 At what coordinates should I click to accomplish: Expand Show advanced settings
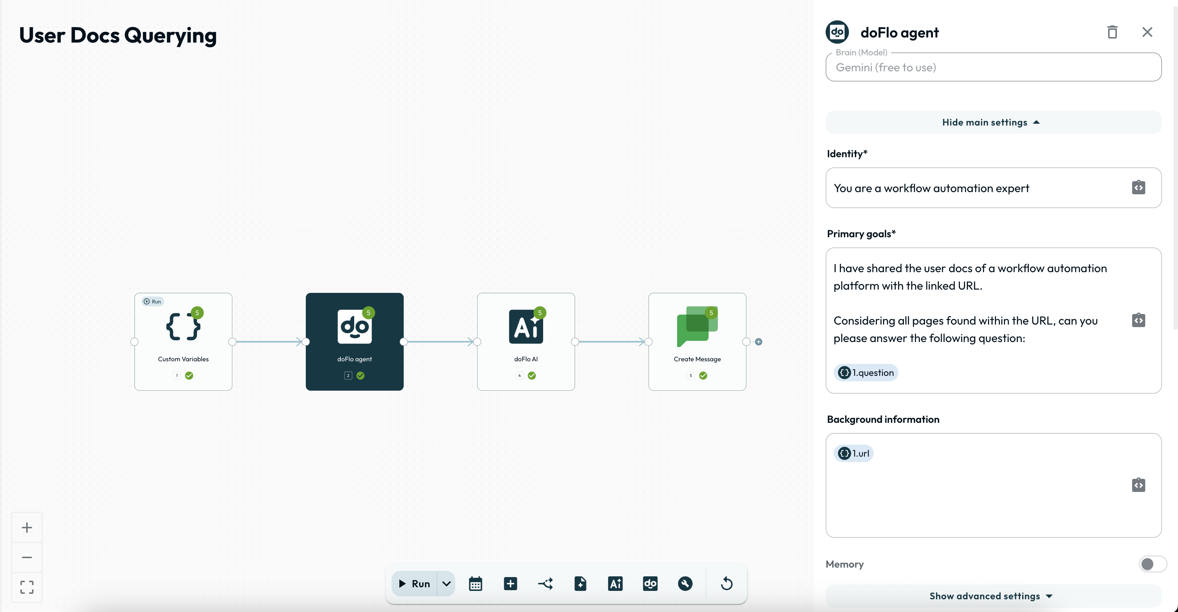tap(993, 596)
